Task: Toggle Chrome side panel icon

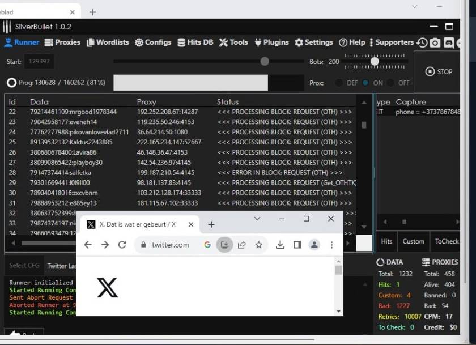Action: 297,245
